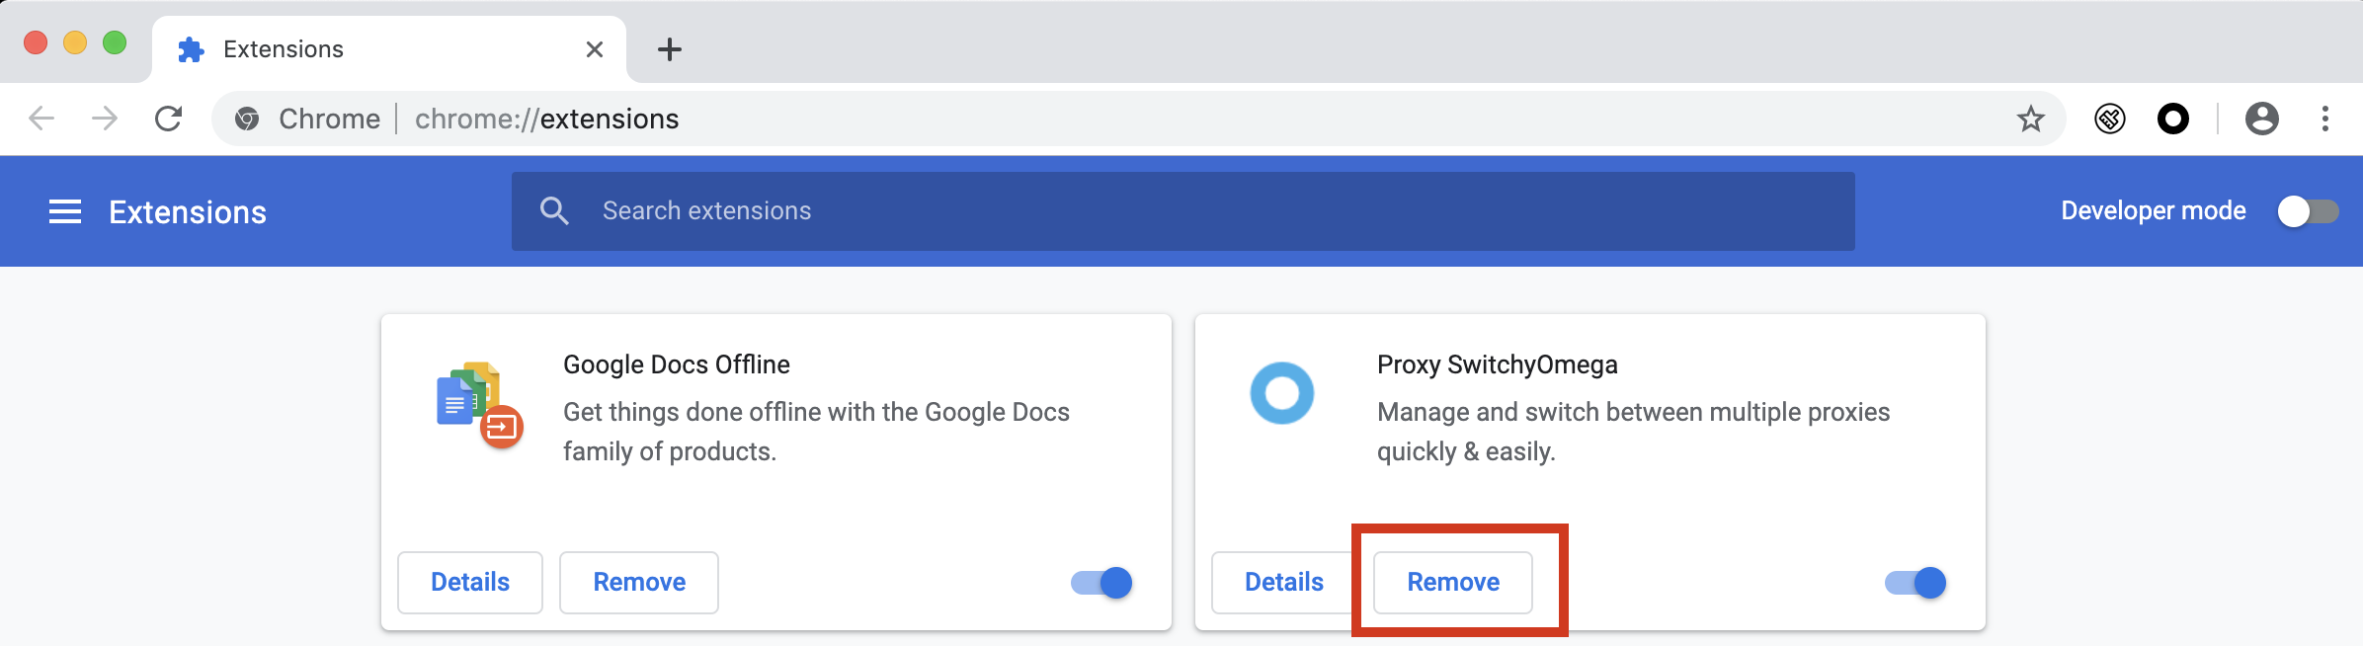Turn off Proxy SwitchyOmega extension toggle
This screenshot has height=646, width=2363.
click(1915, 583)
